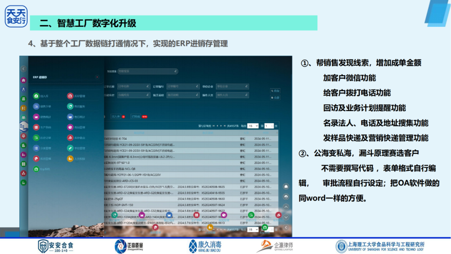The image size is (451, 254).
Task: Click the white home button on right edge
Action: click(x=286, y=186)
